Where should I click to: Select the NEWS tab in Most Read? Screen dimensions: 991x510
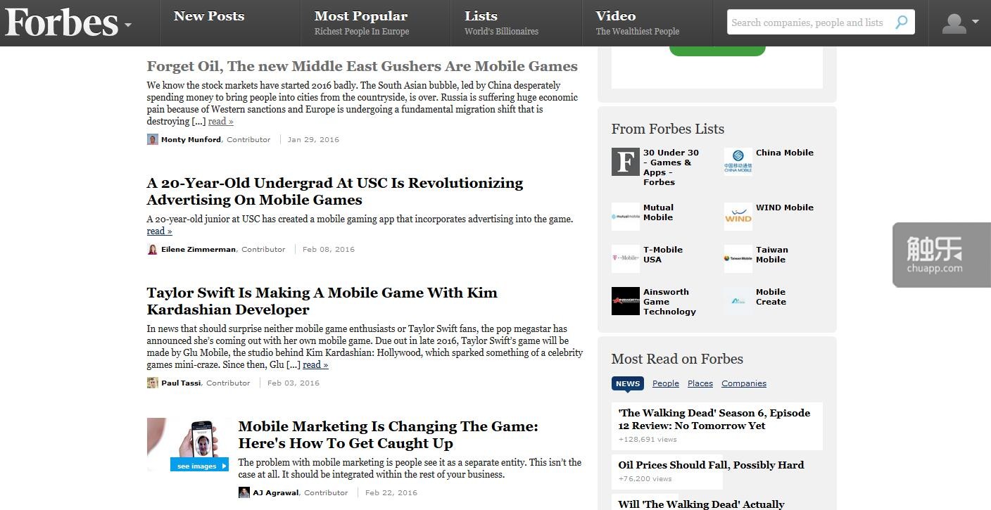(x=627, y=383)
